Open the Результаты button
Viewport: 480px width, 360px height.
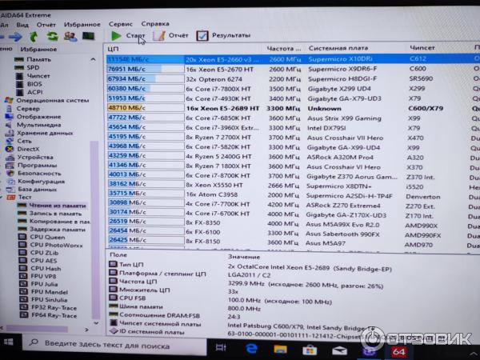point(223,35)
